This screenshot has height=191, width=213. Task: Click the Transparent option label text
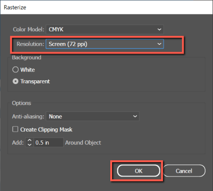click(x=35, y=81)
